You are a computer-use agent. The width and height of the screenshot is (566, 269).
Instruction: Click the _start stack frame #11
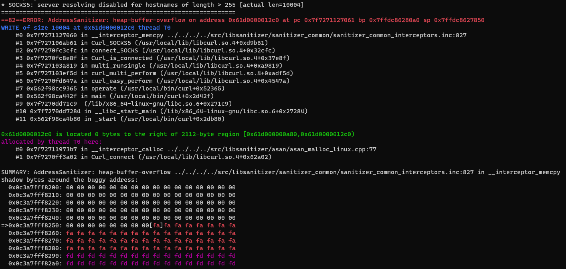coord(120,119)
